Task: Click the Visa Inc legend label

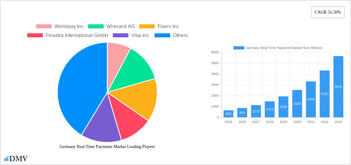Action: 140,35
